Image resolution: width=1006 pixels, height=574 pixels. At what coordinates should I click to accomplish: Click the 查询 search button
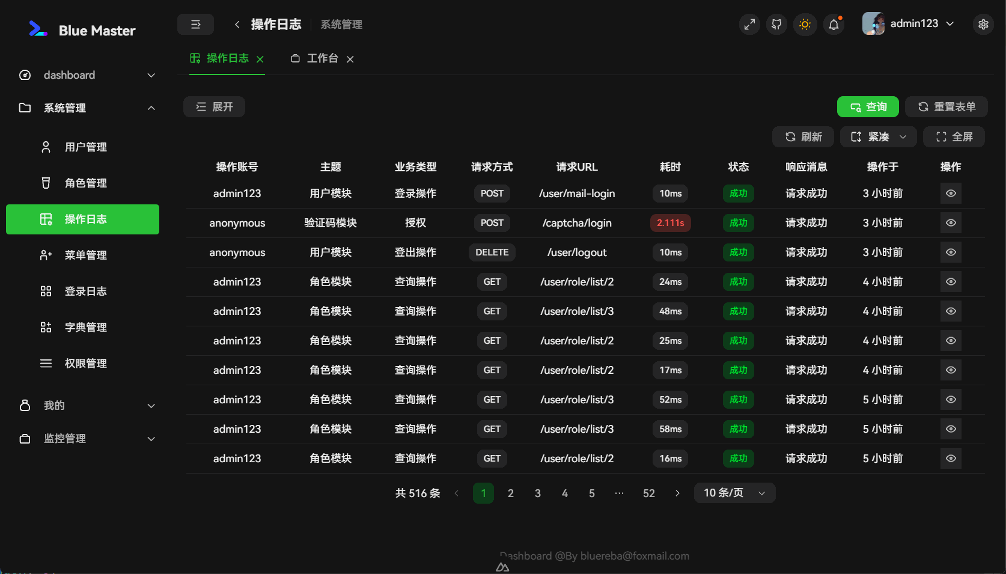click(x=867, y=106)
